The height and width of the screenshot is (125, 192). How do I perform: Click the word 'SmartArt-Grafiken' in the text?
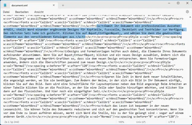55,58
